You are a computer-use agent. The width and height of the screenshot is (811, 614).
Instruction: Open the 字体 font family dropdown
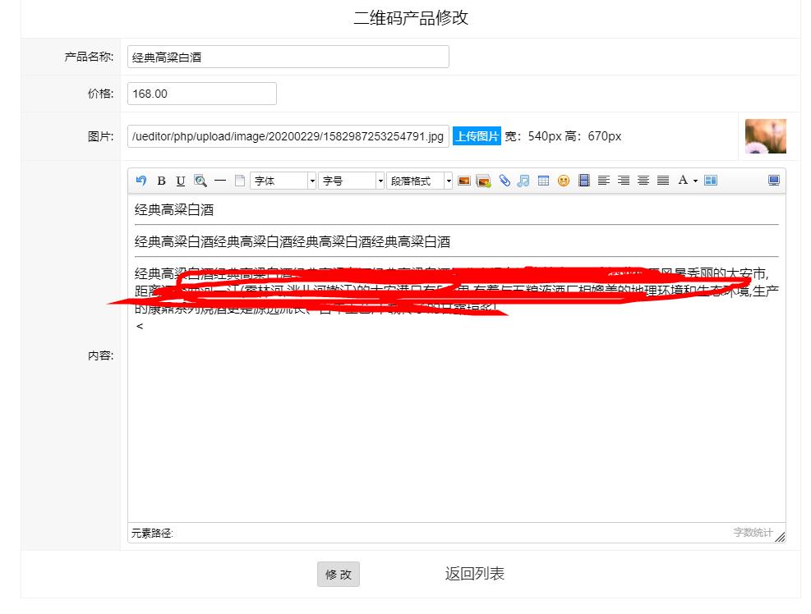[x=283, y=181]
